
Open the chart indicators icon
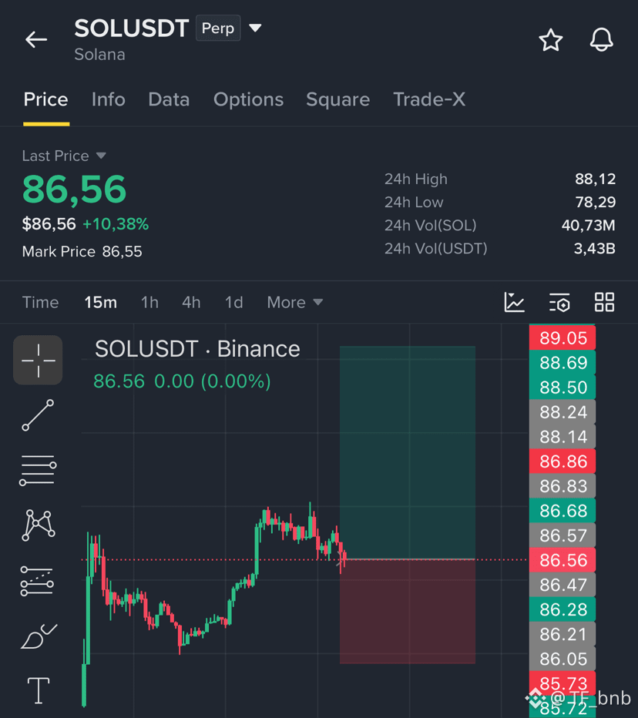pos(515,302)
